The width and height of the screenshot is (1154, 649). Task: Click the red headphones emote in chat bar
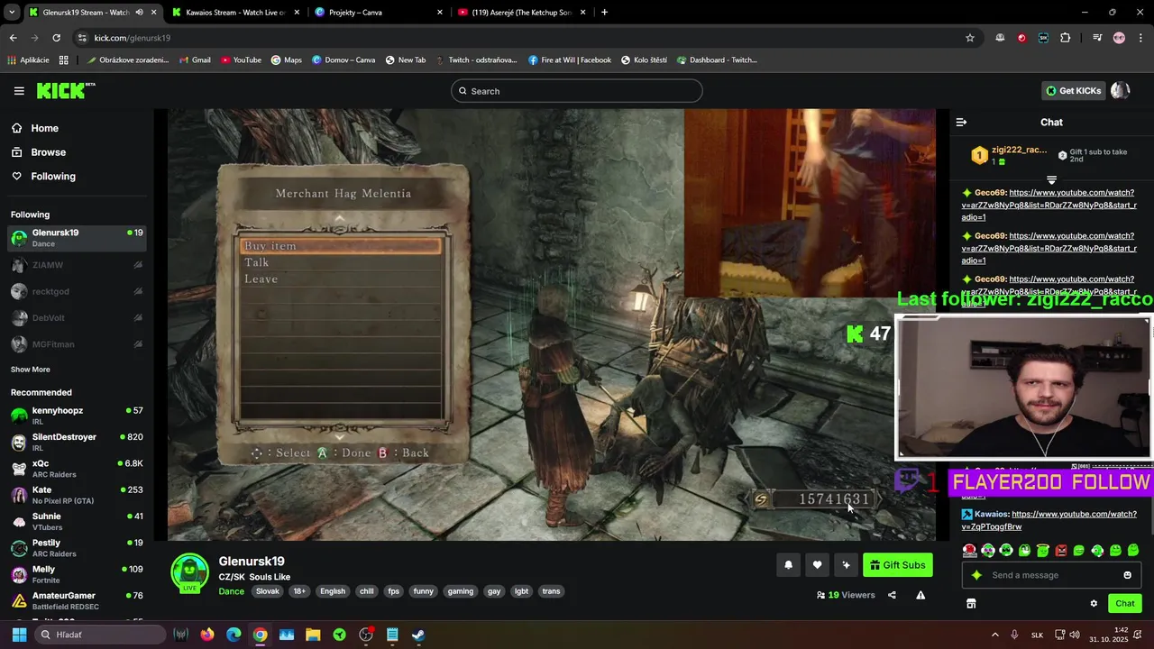coord(969,550)
